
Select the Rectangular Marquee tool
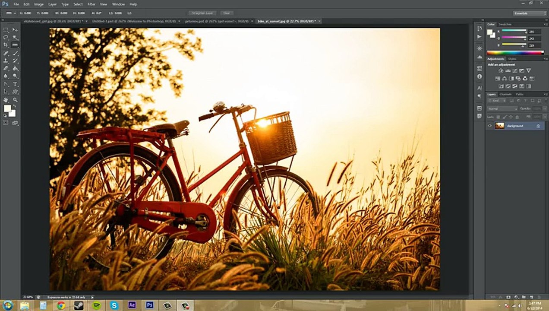pos(6,29)
